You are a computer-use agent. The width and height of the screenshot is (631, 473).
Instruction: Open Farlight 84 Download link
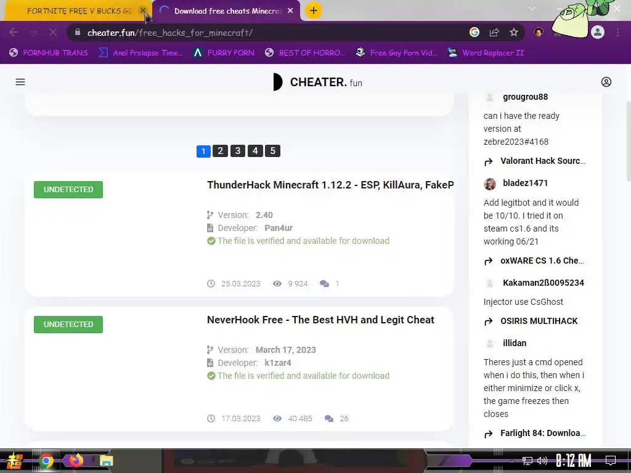tap(543, 433)
